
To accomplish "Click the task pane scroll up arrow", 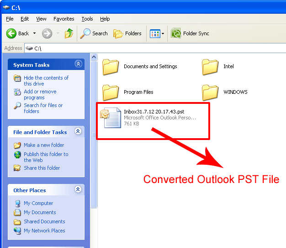I will point(94,57).
